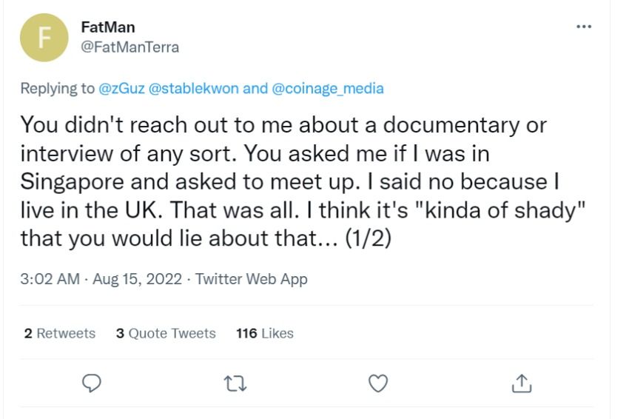Open the Twitter Web App source link
629x419 pixels.
tap(251, 279)
